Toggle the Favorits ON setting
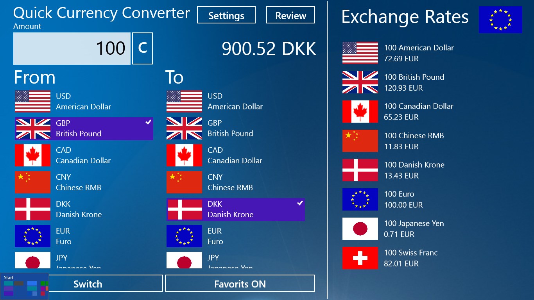The image size is (534, 300). point(240,283)
